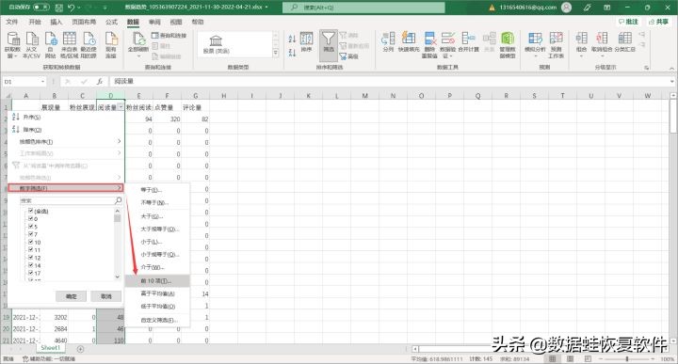Open the ribbon display options icon

pyautogui.click(x=607, y=8)
